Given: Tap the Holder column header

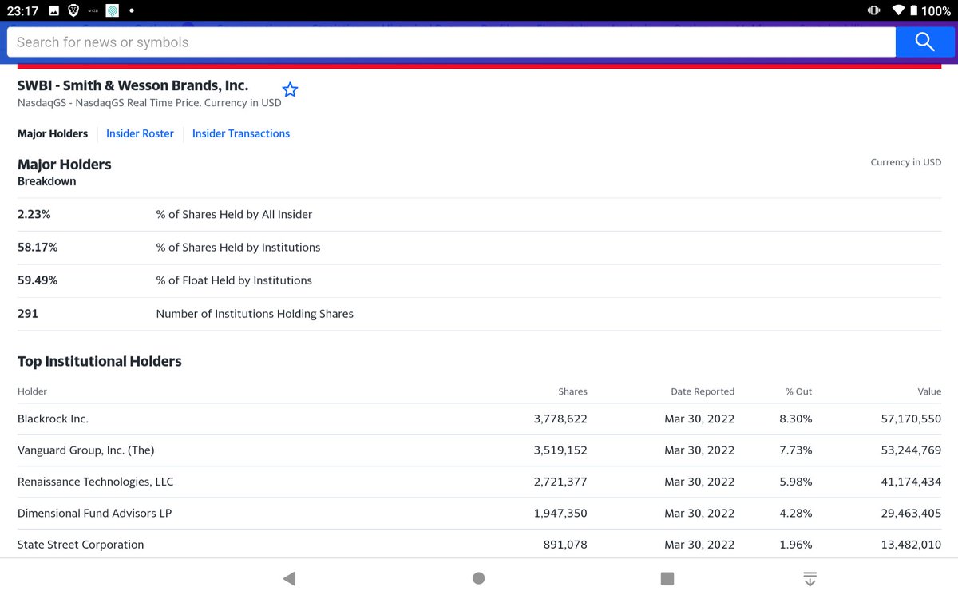Looking at the screenshot, I should click(x=32, y=391).
